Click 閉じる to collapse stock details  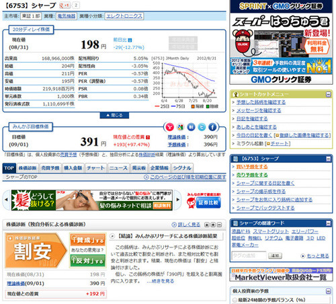(114, 115)
